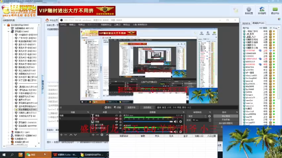Click 选择字体 button in OBS toolbar

[131, 107]
